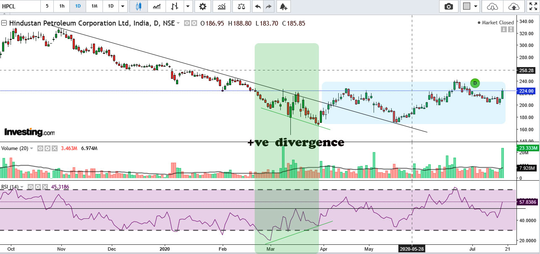540x254 pixels.
Task: Save chart using the cloud upload icon
Action: point(514,6)
